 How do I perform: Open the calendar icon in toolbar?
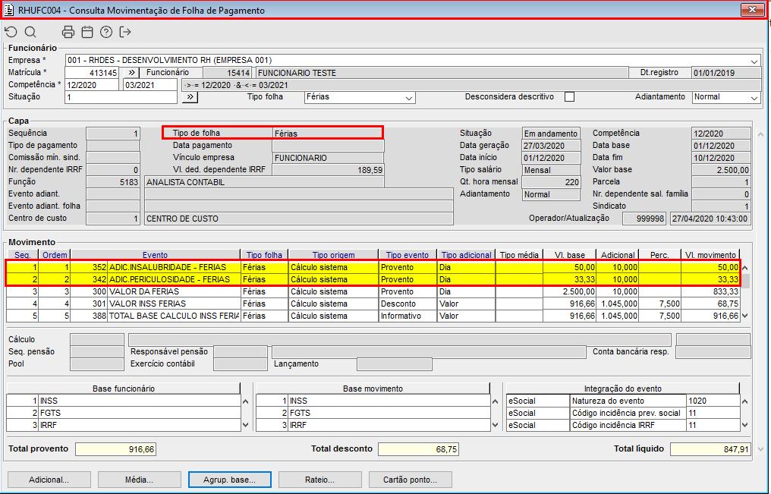coord(87,32)
